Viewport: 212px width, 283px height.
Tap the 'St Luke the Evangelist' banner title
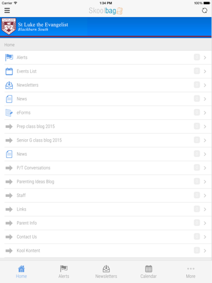43,25
